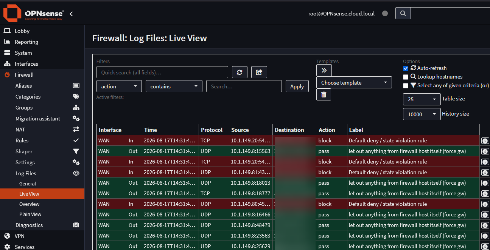Viewport: 490px width, 250px height.
Task: Open info for 10.1.149.81:43 row
Action: 485,172
